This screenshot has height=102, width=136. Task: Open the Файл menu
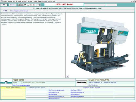click(x=5, y=1)
